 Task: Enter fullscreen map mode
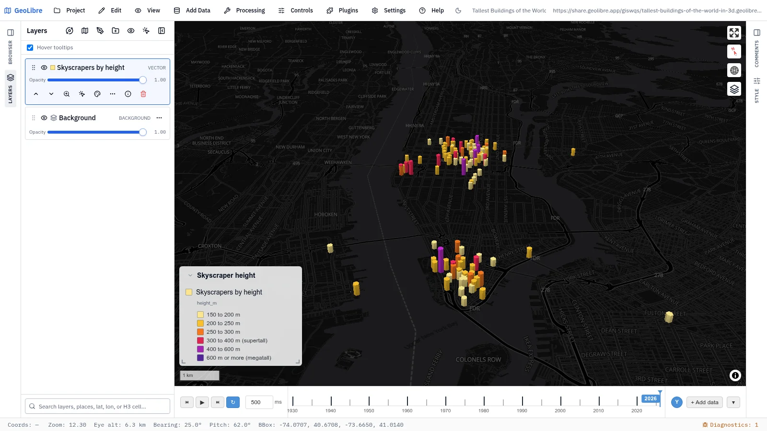[734, 33]
